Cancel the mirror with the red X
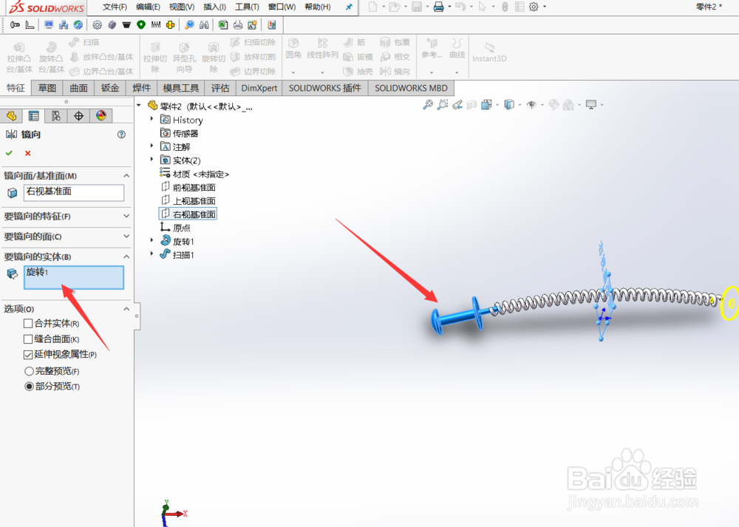 click(x=28, y=153)
